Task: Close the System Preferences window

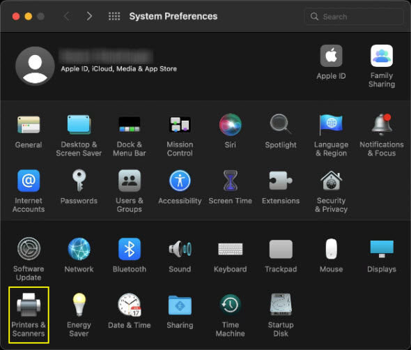Action: click(16, 17)
